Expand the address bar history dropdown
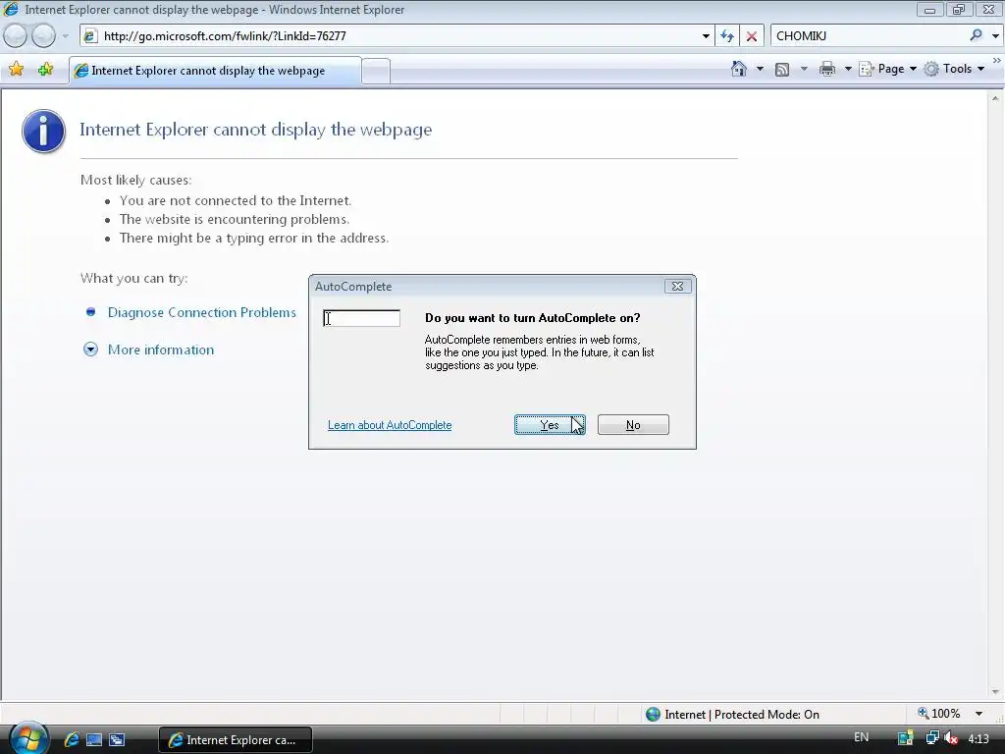 [x=706, y=36]
